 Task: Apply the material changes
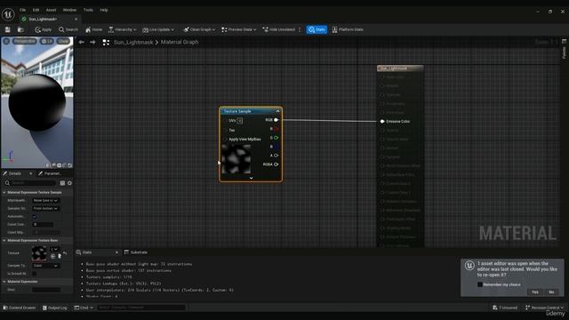[44, 29]
